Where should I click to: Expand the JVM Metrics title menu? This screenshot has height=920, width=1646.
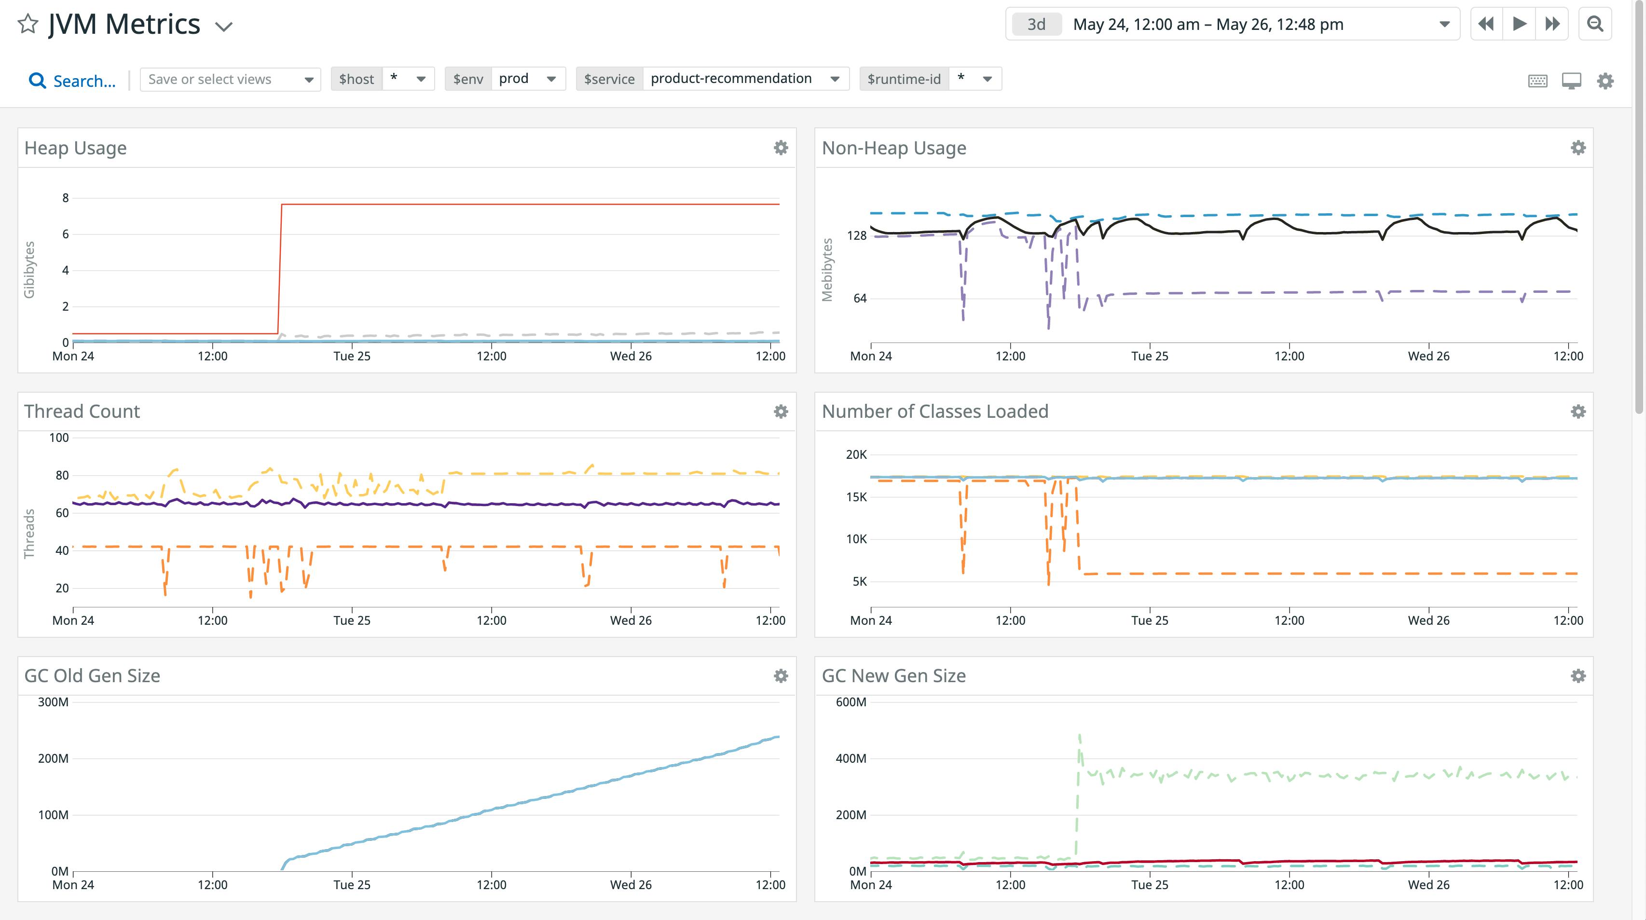(x=223, y=26)
